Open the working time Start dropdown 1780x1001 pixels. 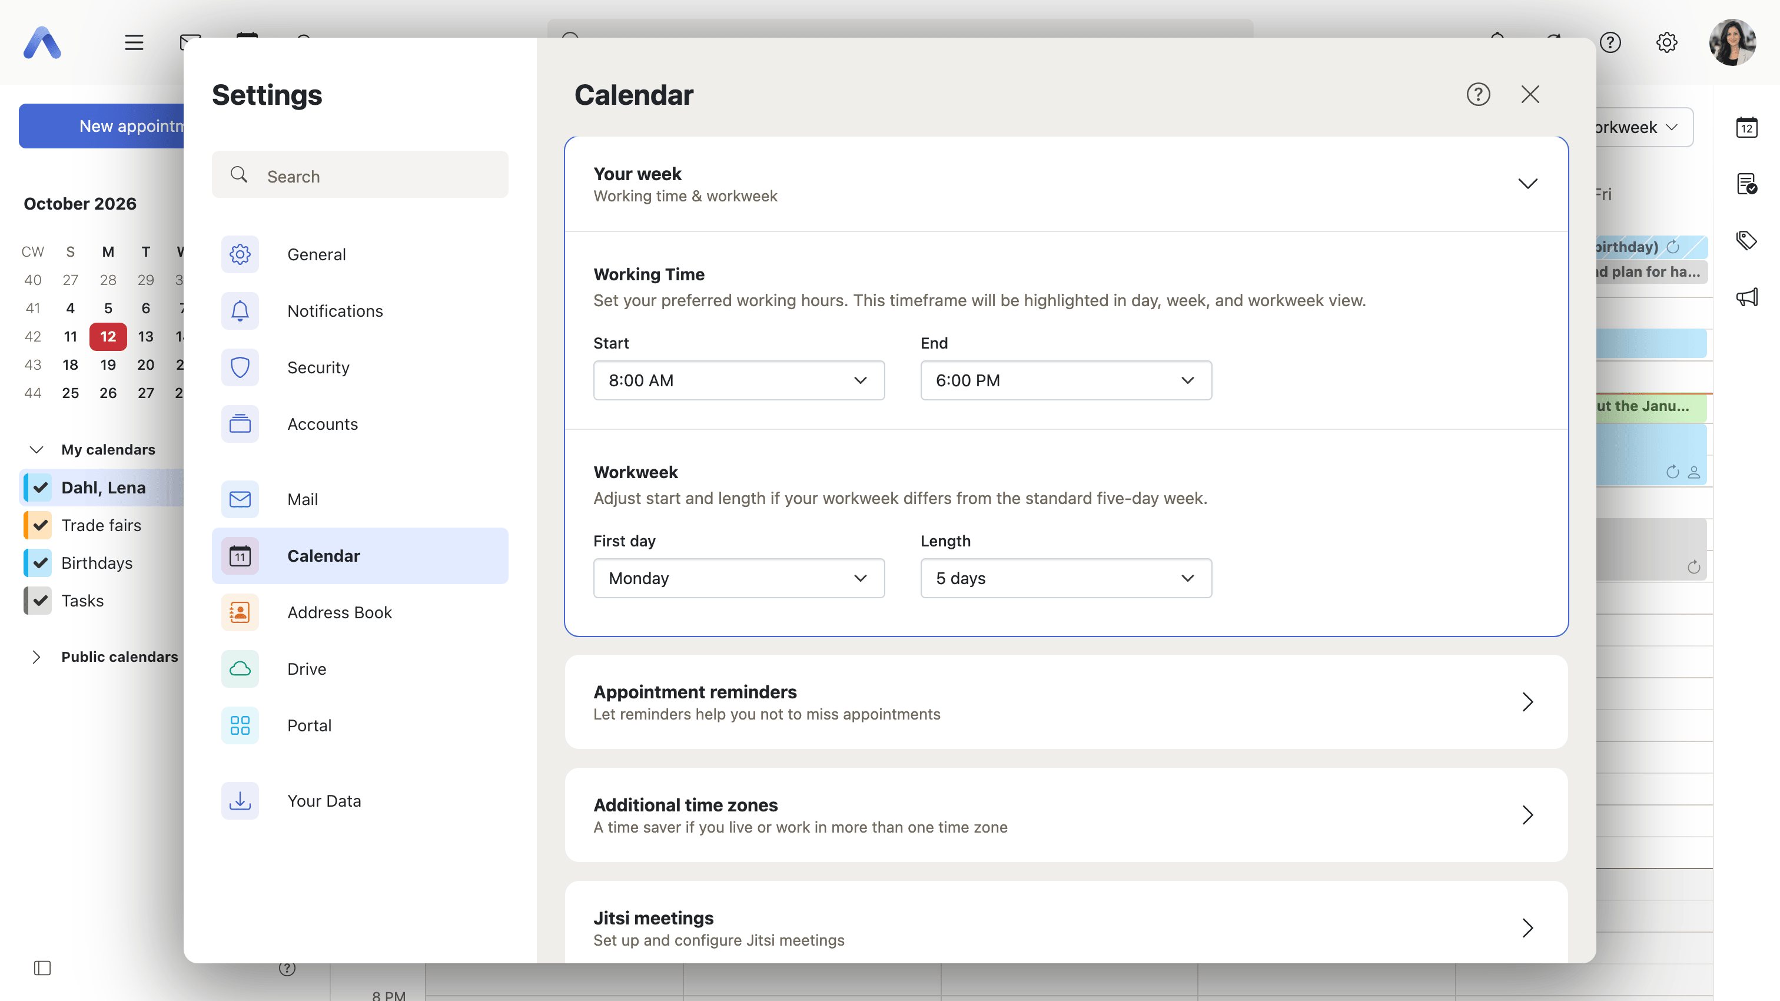(x=739, y=380)
